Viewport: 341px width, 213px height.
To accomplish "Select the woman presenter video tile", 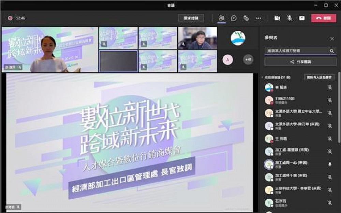I will coord(50,49).
